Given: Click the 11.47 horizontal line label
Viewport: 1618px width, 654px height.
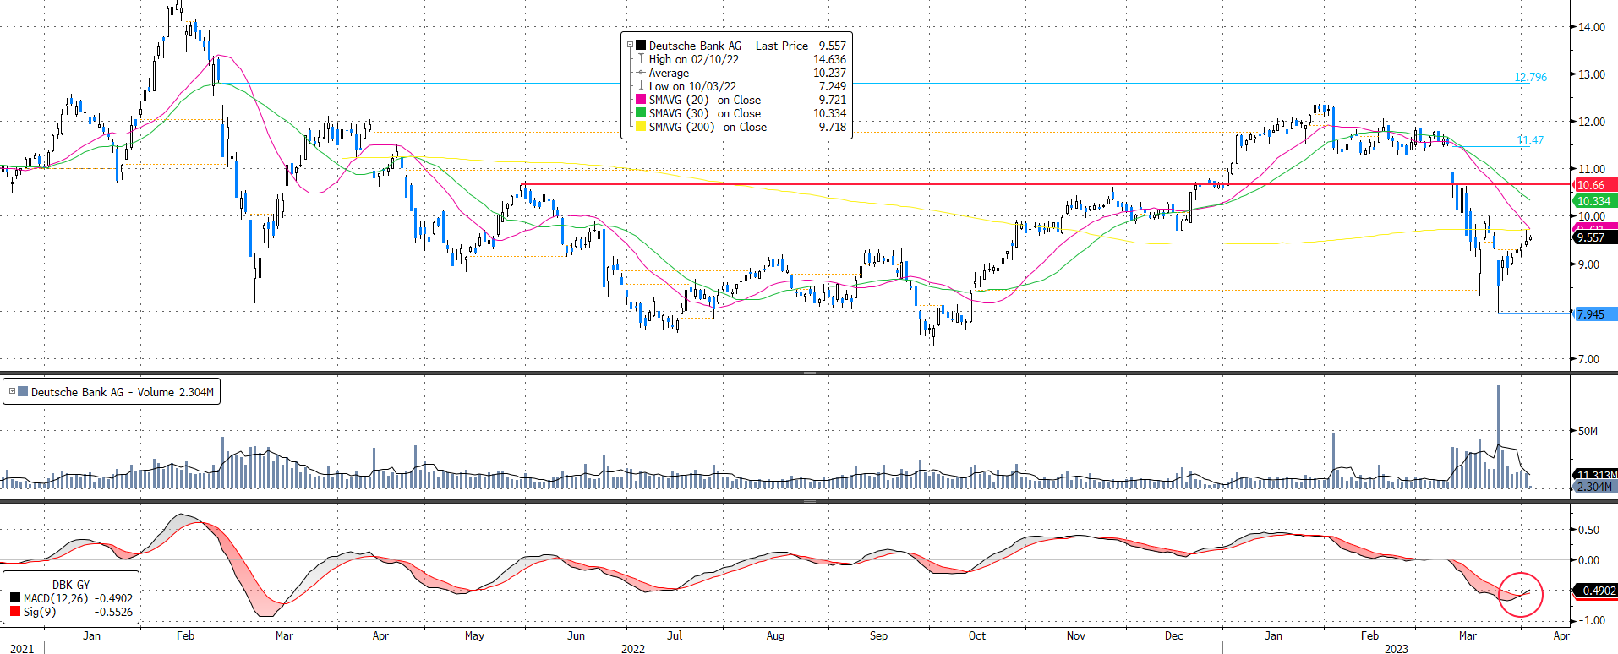Looking at the screenshot, I should pos(1530,140).
